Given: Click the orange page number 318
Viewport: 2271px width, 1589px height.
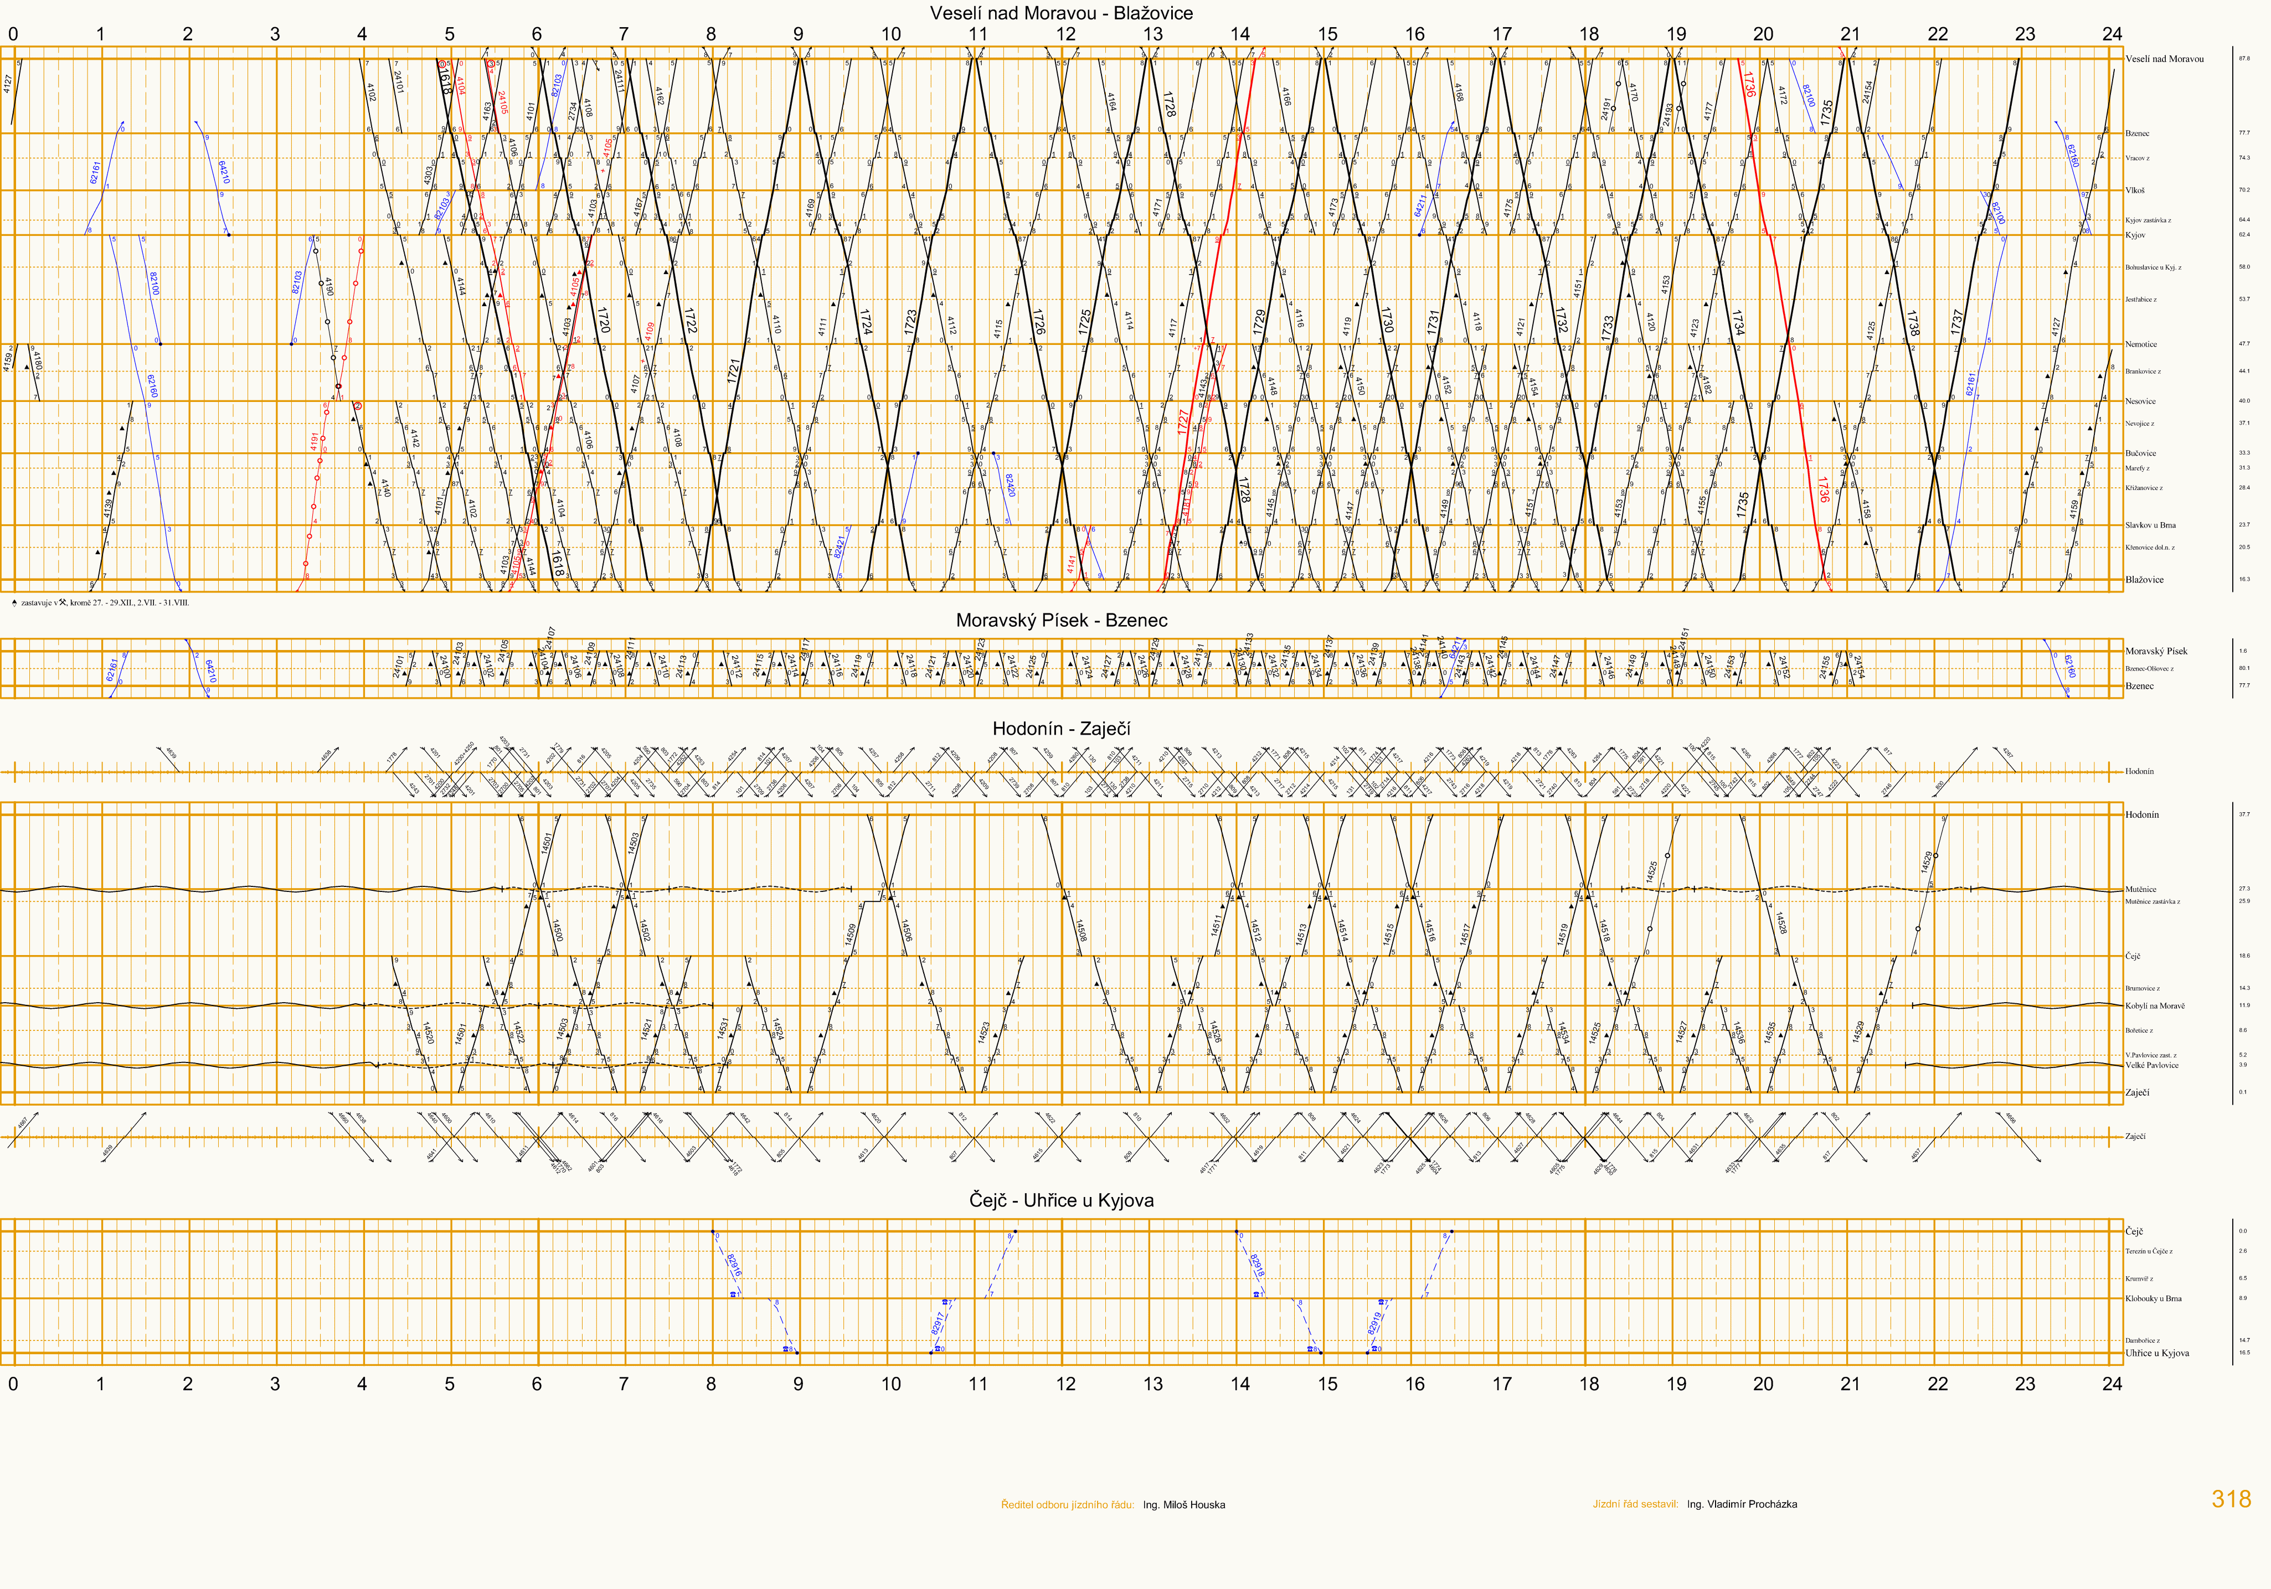Looking at the screenshot, I should pyautogui.click(x=2231, y=1499).
